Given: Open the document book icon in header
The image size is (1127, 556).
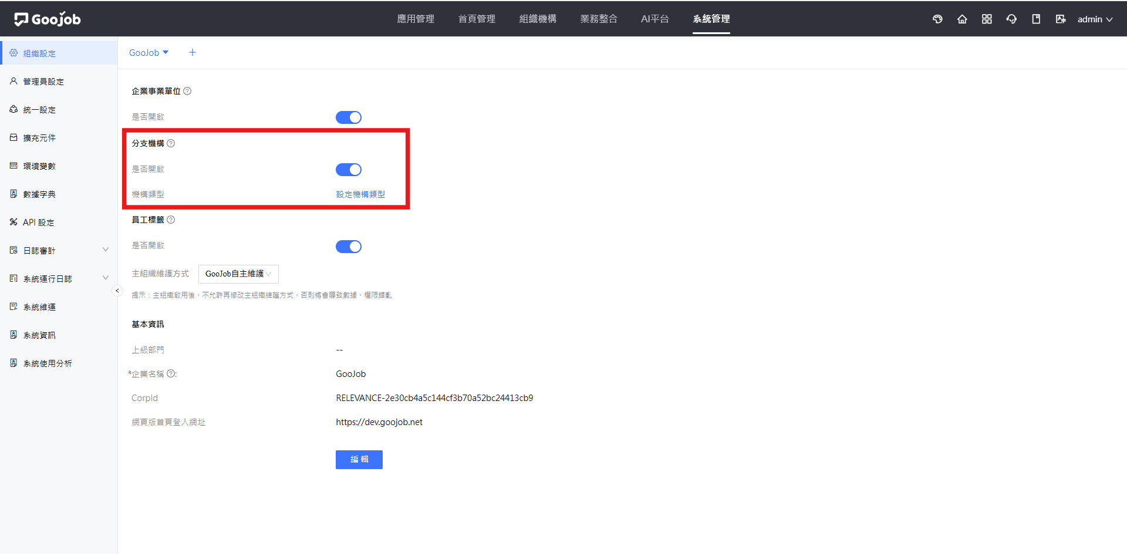Looking at the screenshot, I should coord(1036,19).
